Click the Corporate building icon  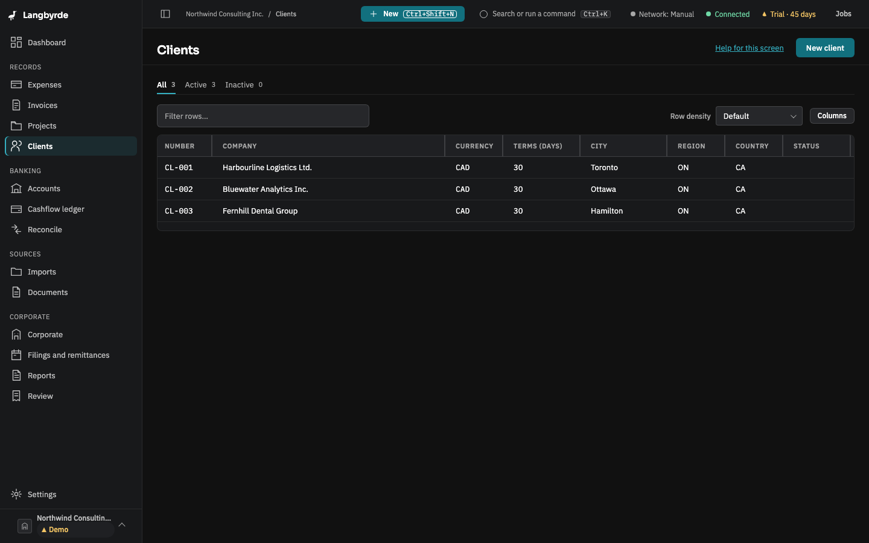point(16,334)
